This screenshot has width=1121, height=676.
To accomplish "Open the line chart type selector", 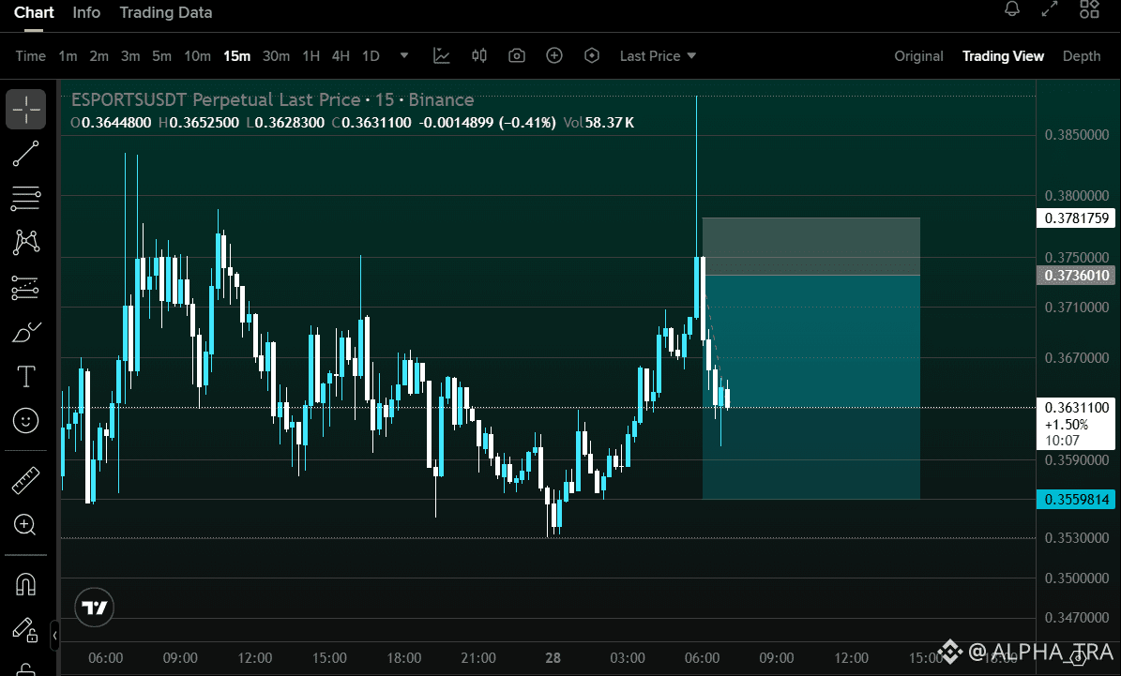I will (x=442, y=55).
